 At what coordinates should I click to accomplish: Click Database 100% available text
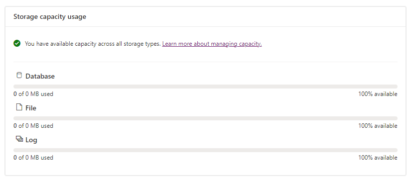[x=378, y=94]
